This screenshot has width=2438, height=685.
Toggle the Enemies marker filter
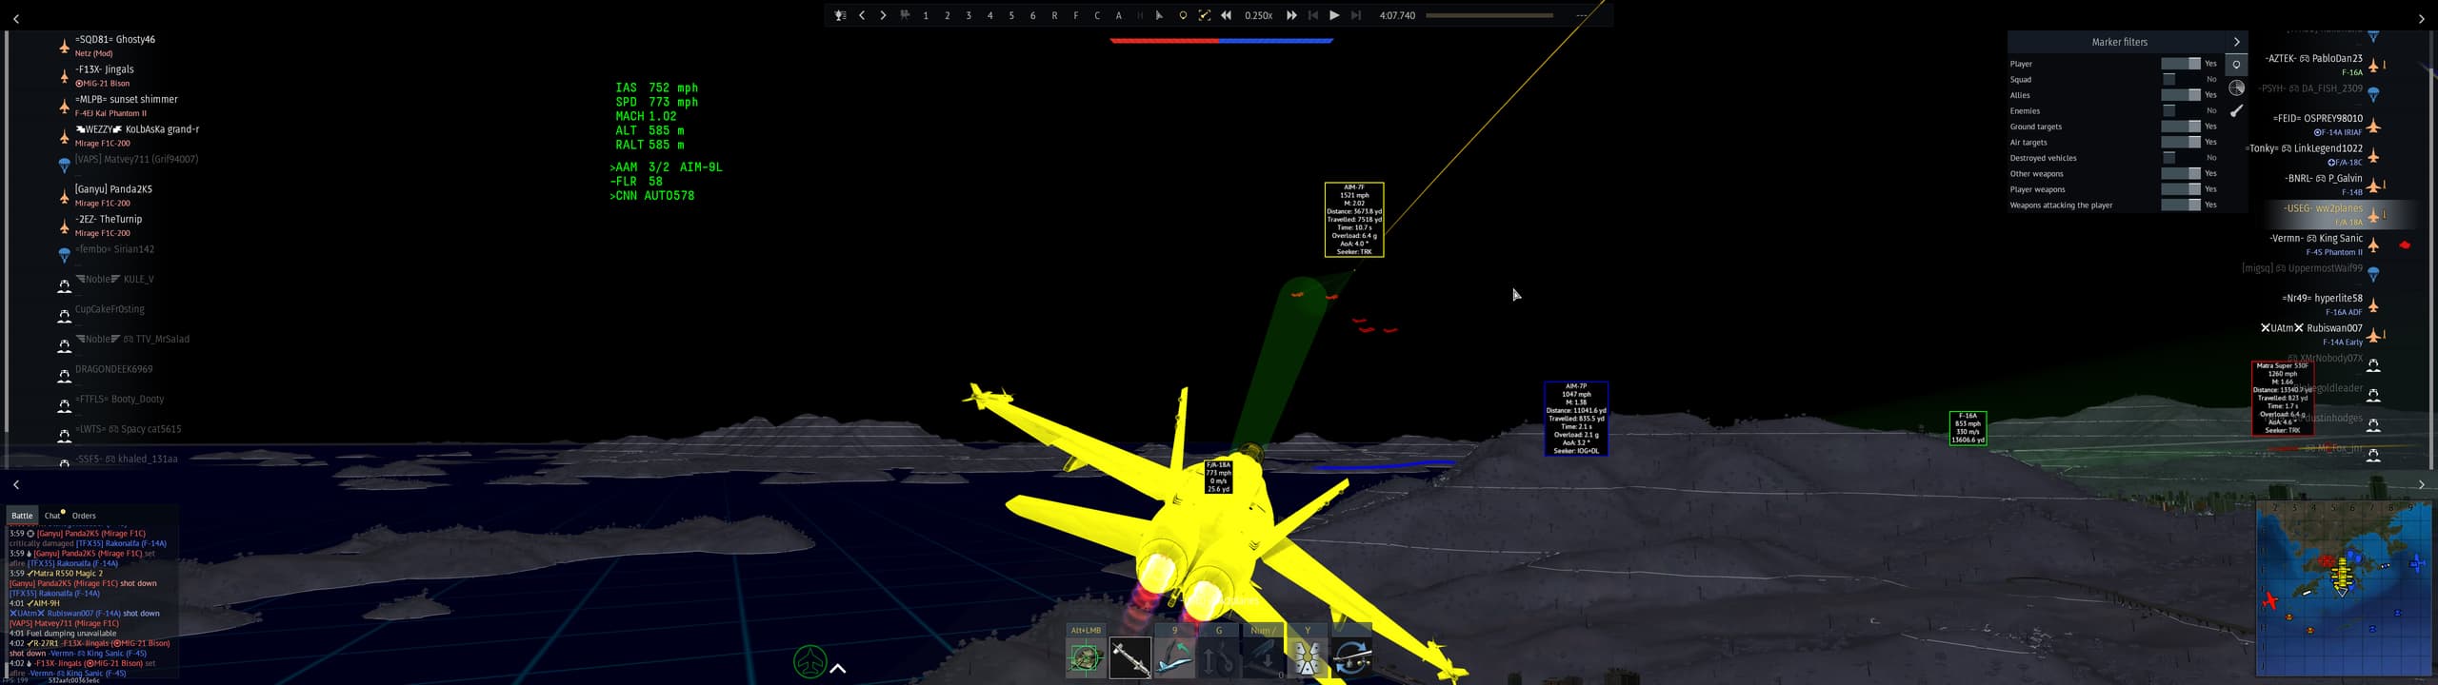point(2180,110)
